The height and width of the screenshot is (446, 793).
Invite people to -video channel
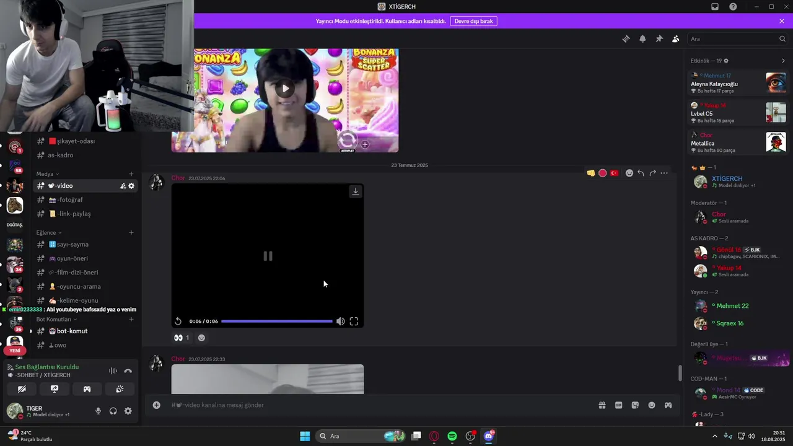pos(123,186)
